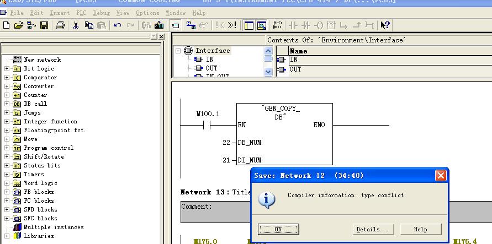Viewport: 492px width, 244px height.
Task: Expand the Timers tree node
Action: (x=7, y=174)
